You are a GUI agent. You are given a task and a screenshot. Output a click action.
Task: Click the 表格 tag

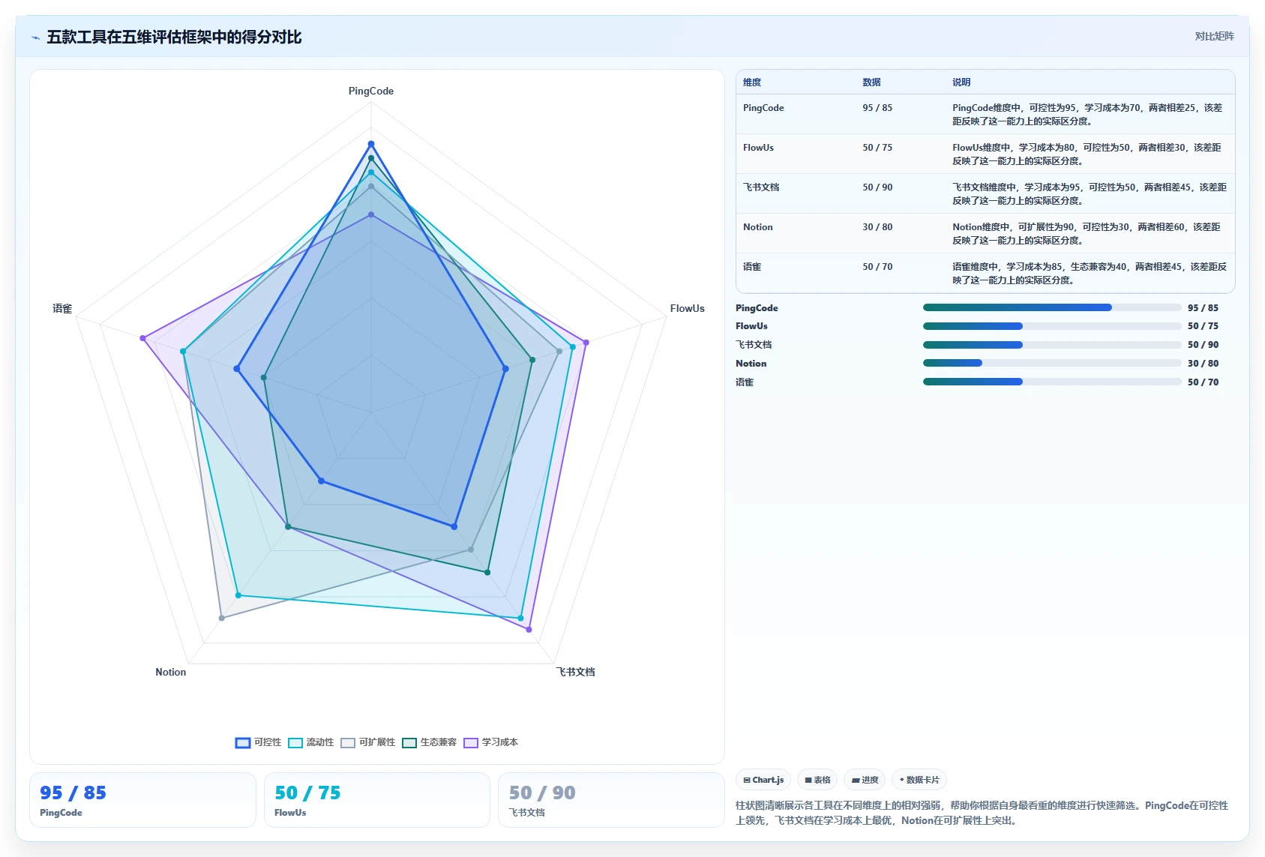(x=817, y=780)
